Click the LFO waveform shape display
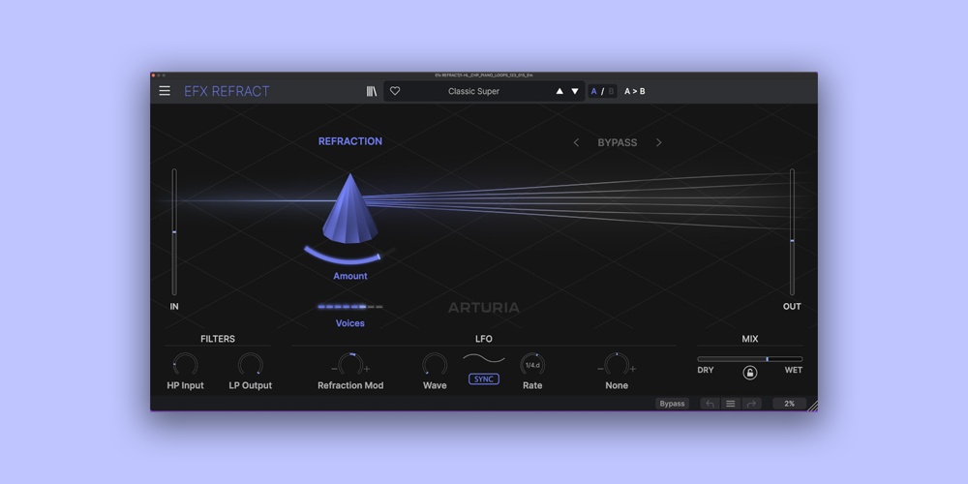968x484 pixels. (x=484, y=359)
